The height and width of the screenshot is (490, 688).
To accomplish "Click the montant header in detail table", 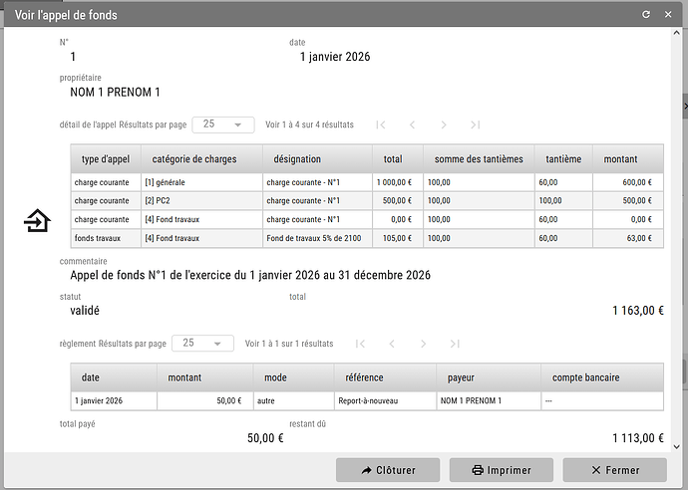I will point(628,159).
